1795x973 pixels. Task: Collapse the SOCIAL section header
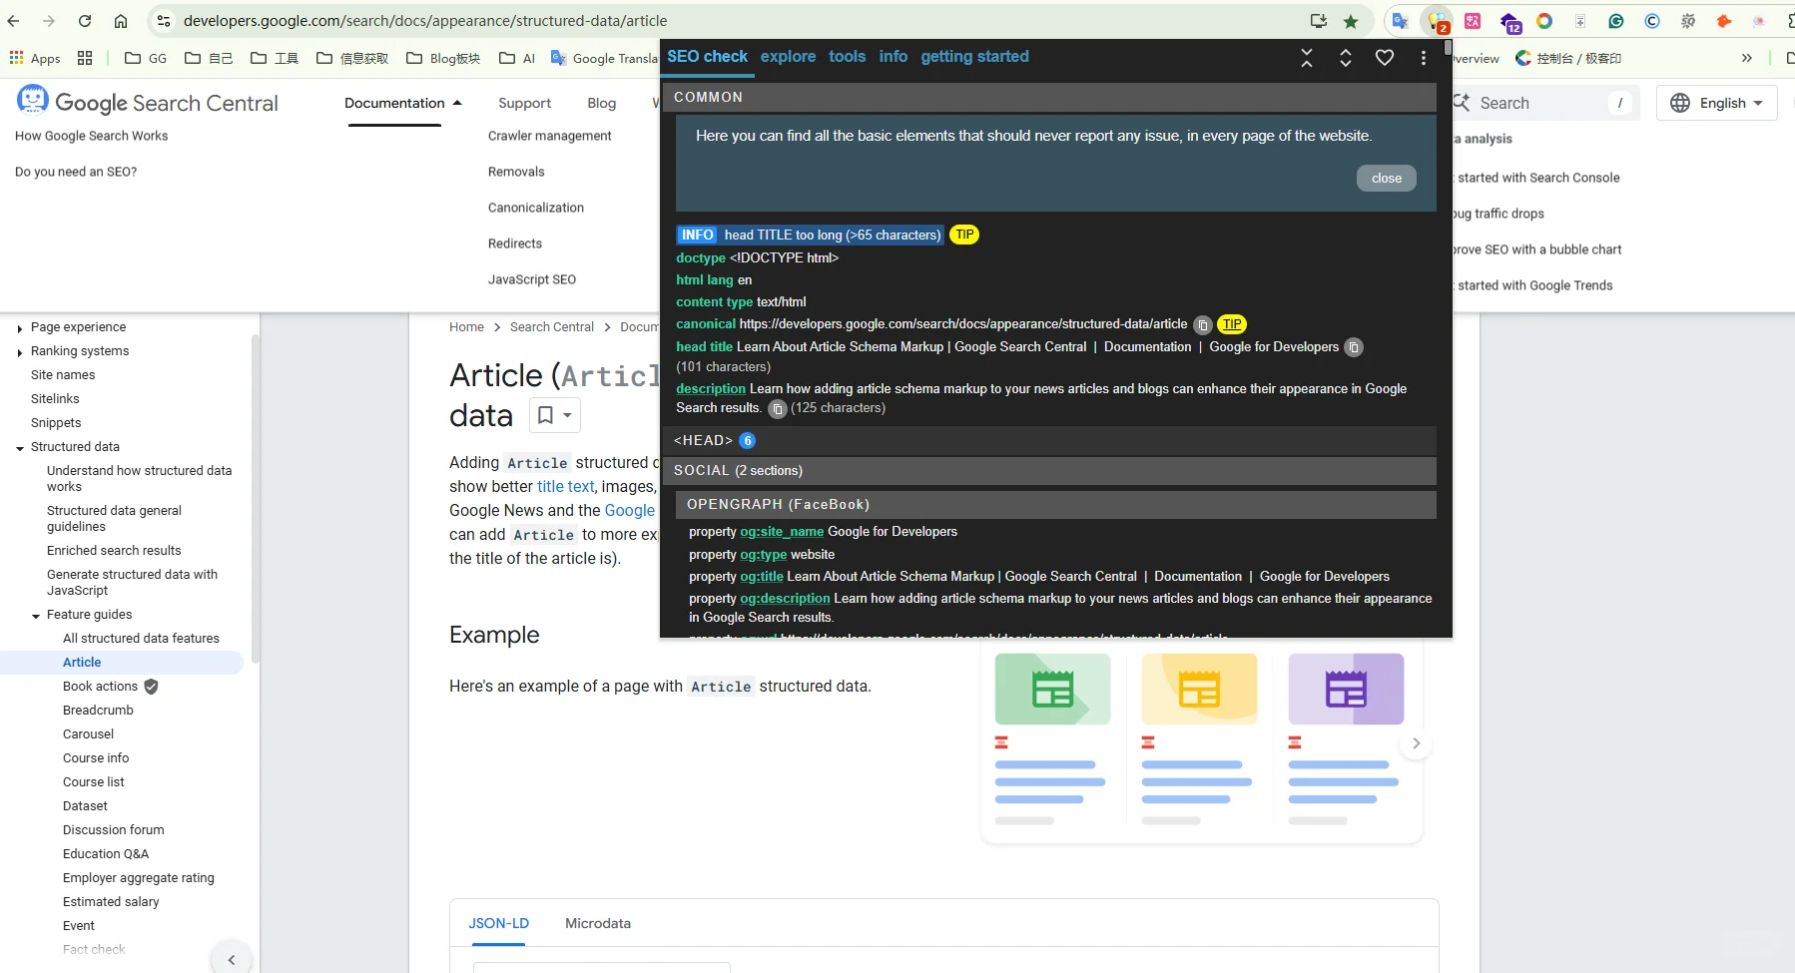click(x=1048, y=470)
